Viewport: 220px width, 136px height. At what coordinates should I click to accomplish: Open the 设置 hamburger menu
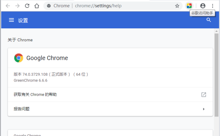pyautogui.click(x=11, y=20)
